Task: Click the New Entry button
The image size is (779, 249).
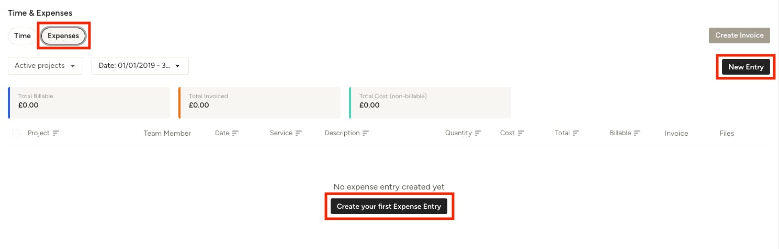Action: coord(746,67)
